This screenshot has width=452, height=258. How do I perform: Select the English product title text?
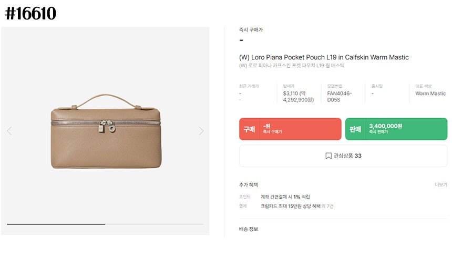[x=324, y=57]
